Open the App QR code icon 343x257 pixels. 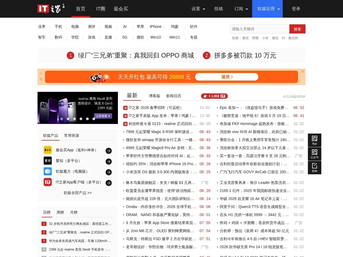(x=315, y=140)
